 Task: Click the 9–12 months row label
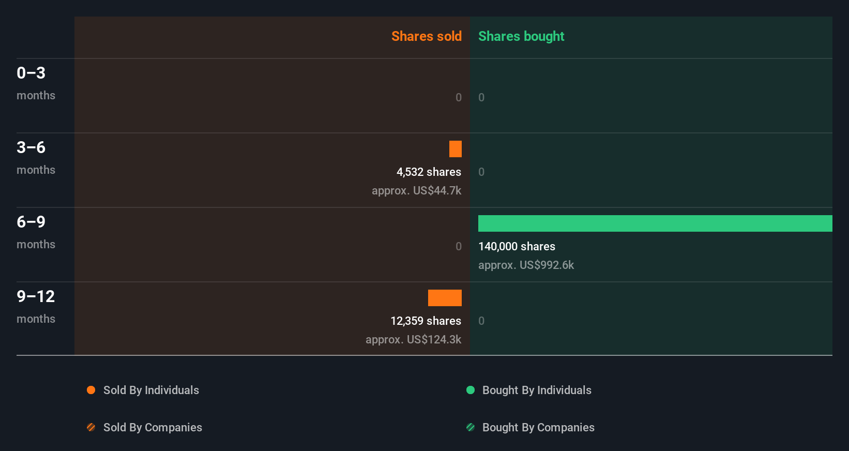(36, 307)
